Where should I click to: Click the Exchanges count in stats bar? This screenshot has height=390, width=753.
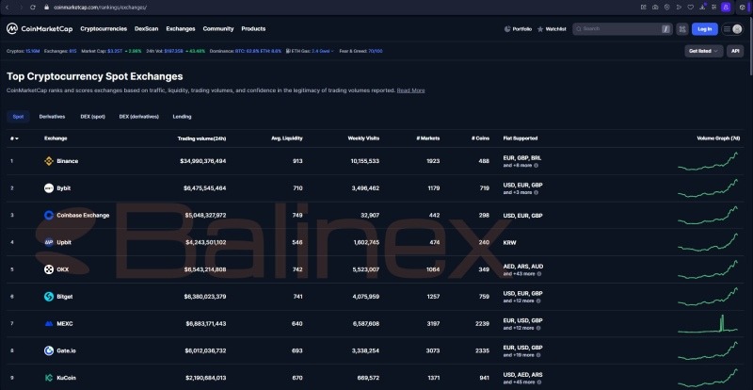pos(73,51)
